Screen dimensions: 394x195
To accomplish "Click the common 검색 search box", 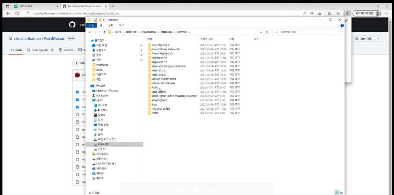I will (307, 32).
